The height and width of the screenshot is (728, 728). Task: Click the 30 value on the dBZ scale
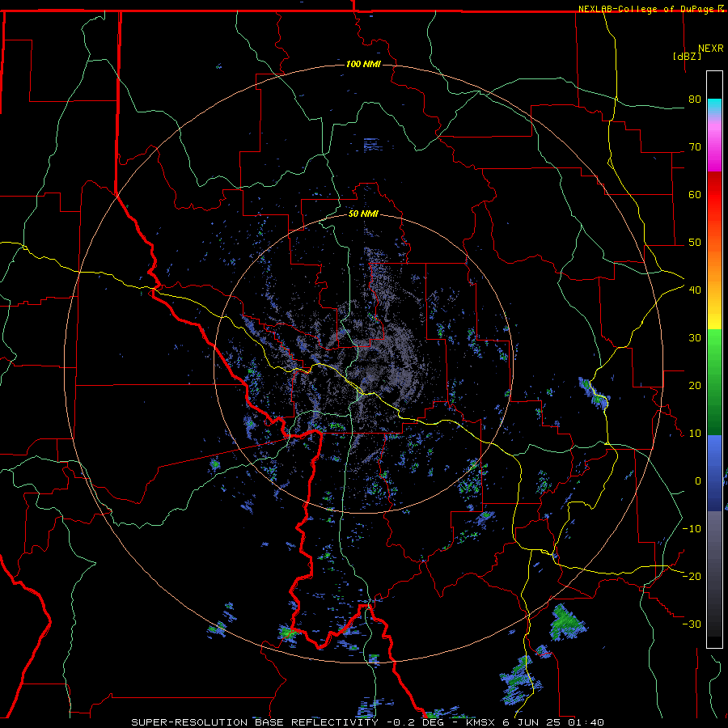click(695, 338)
